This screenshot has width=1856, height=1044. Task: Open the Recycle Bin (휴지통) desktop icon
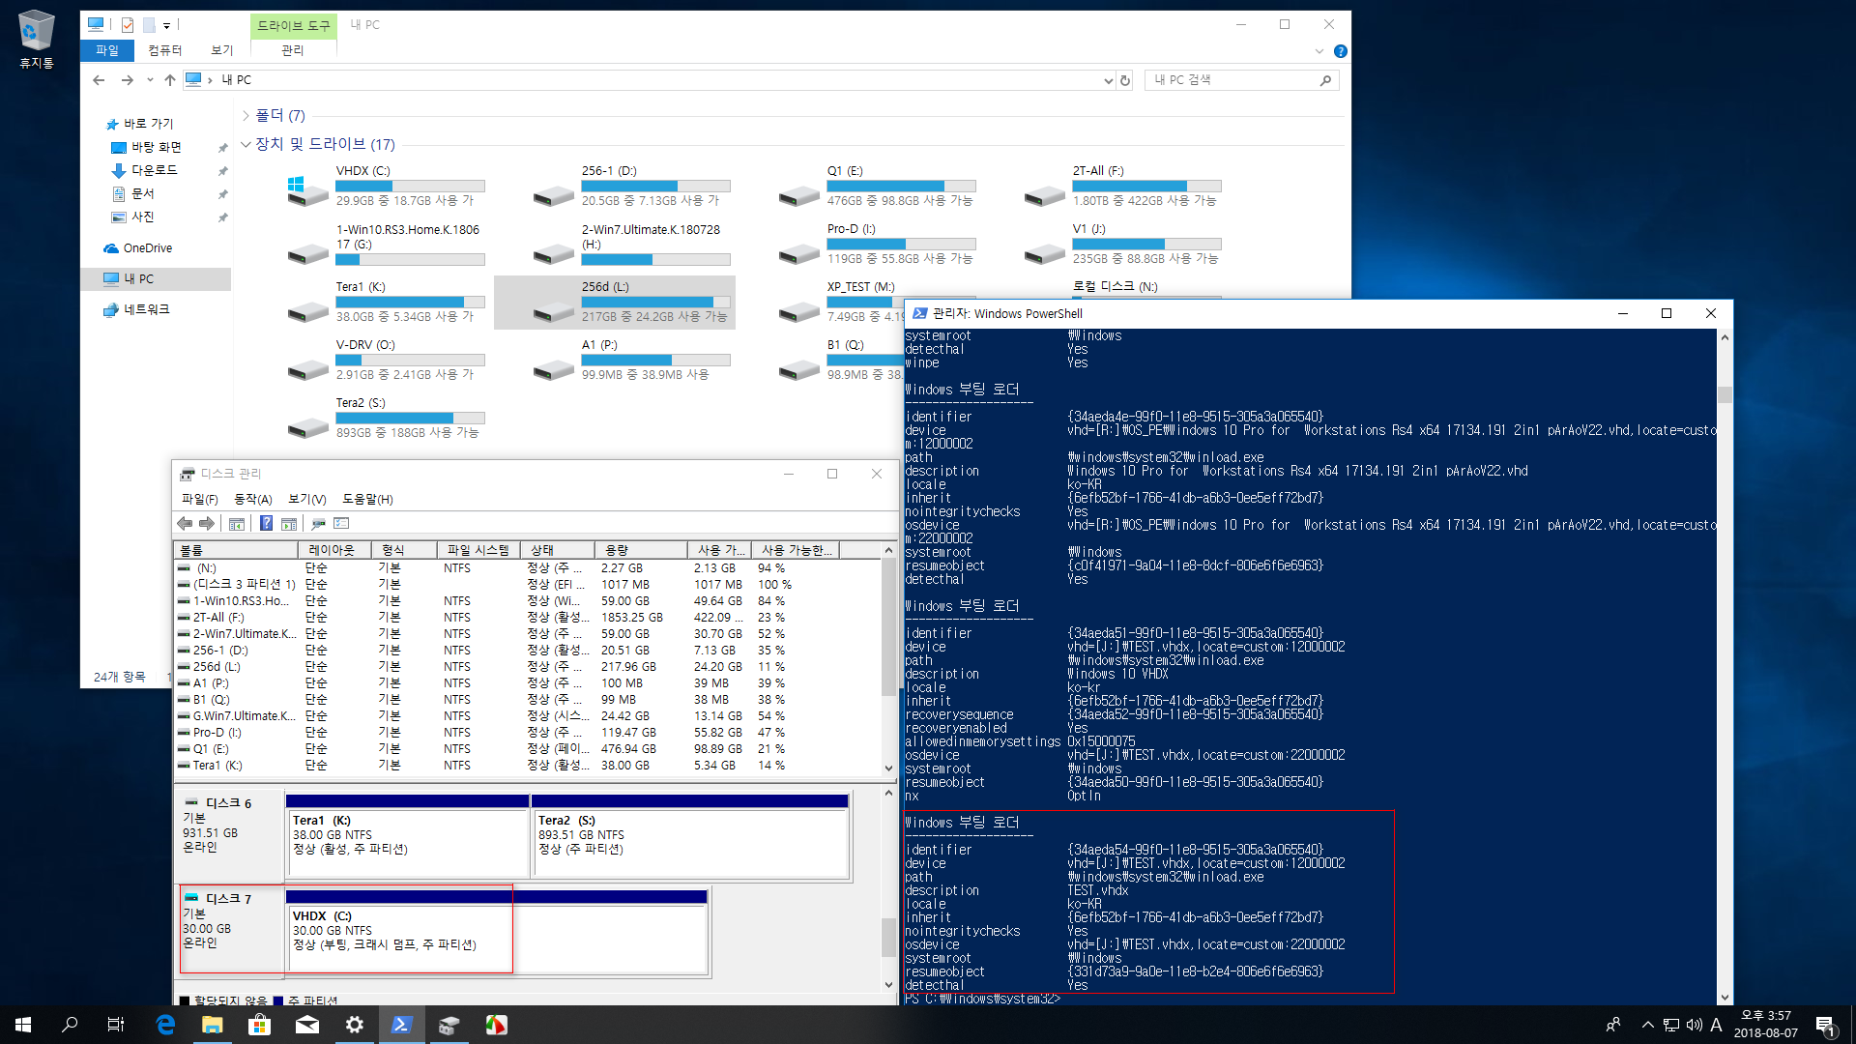(x=36, y=39)
